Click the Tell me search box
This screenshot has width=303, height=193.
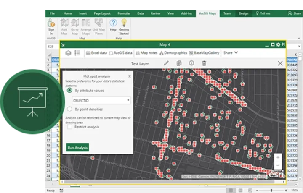coord(263,13)
